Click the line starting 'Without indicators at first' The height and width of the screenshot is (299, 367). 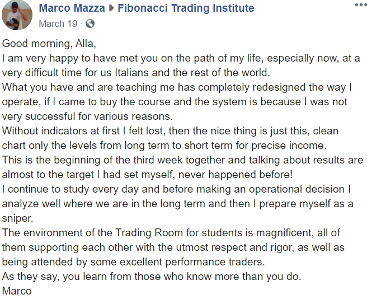171,131
